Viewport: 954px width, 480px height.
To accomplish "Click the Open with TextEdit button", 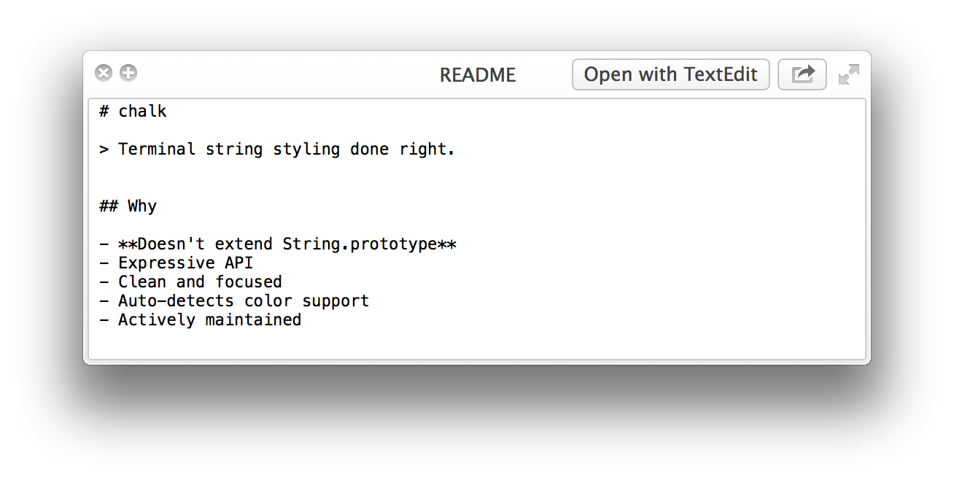I will (x=671, y=74).
